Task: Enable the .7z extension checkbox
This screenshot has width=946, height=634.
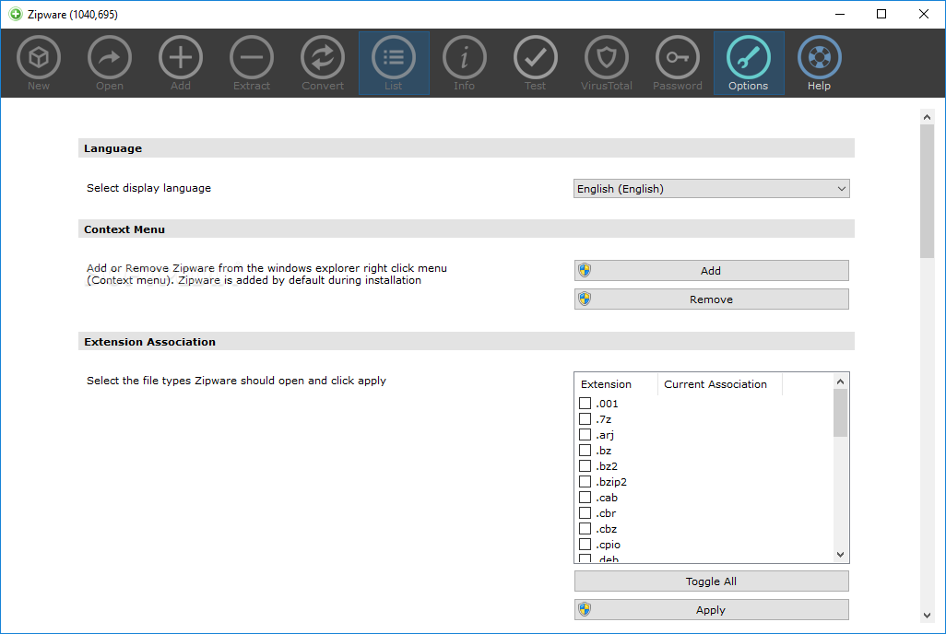Action: point(585,418)
